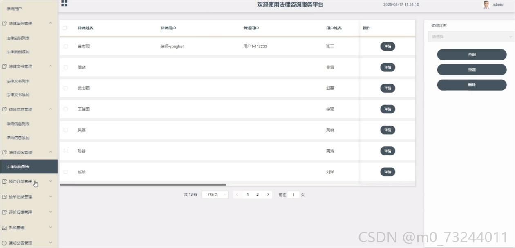Viewport: 515px width, 248px height.
Task: Go to page 2 in pagination
Action: pyautogui.click(x=257, y=195)
